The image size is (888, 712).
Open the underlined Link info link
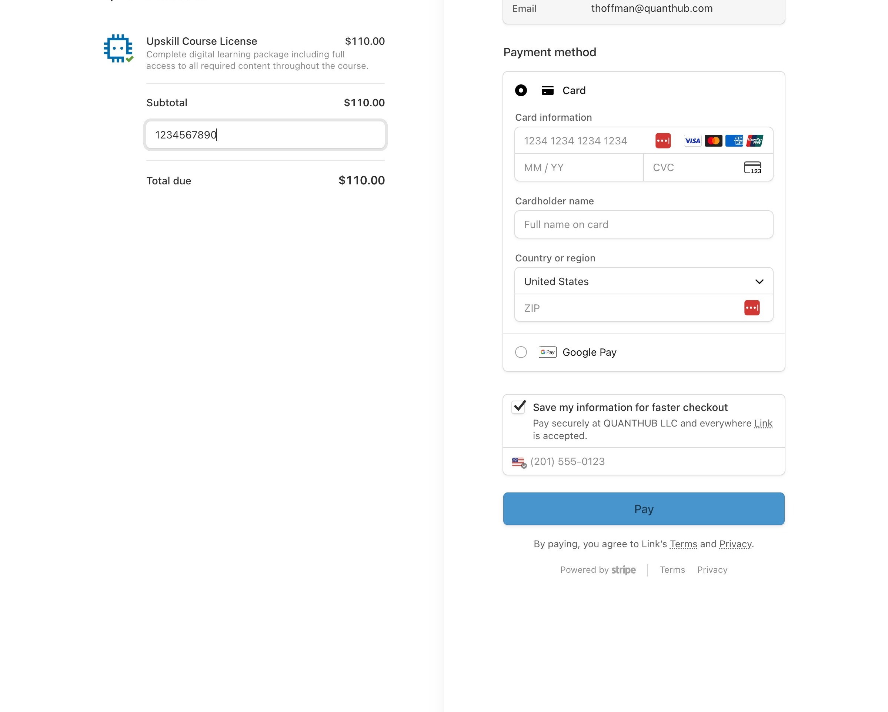tap(763, 423)
